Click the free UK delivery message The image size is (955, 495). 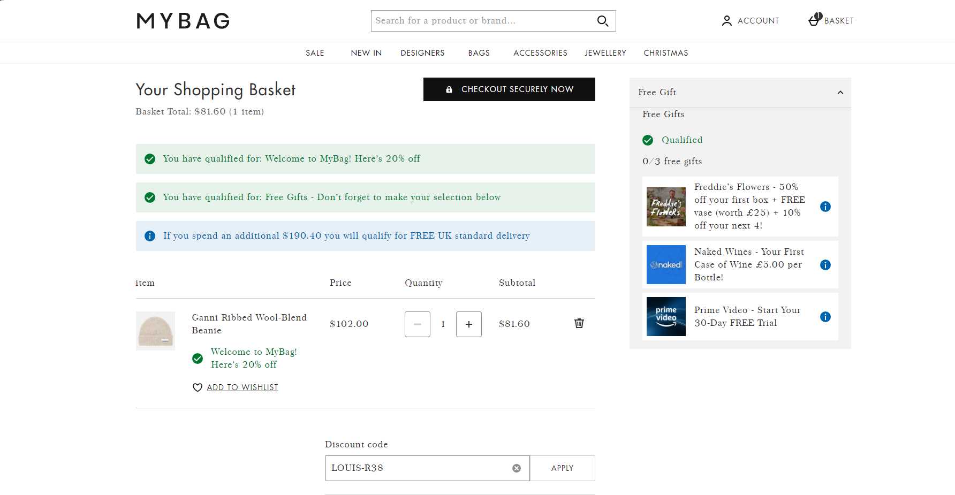[346, 236]
